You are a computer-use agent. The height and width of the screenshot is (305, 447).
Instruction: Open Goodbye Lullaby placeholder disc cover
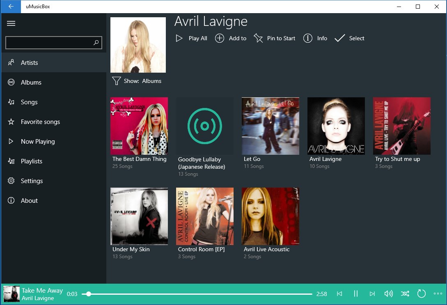pyautogui.click(x=205, y=126)
